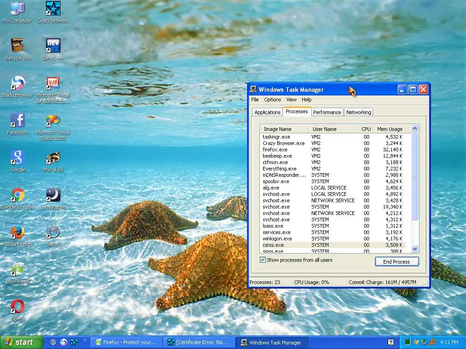This screenshot has width=466, height=349.
Task: Select the IceWeasel desktop shortcut
Action: (17, 273)
